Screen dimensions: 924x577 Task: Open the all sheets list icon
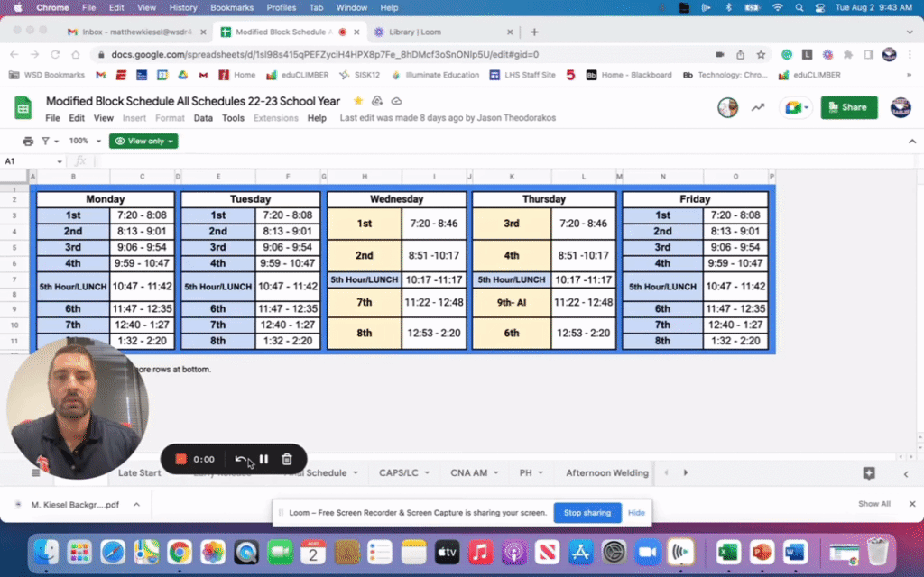click(36, 472)
